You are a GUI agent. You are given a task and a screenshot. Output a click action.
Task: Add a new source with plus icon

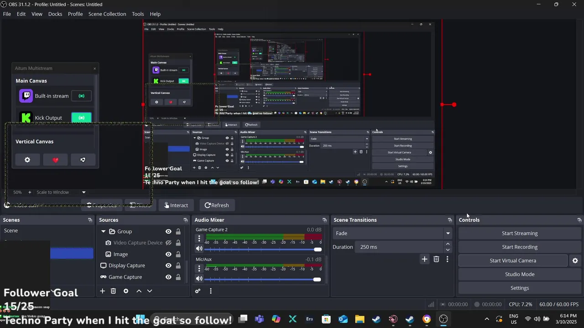click(x=102, y=291)
